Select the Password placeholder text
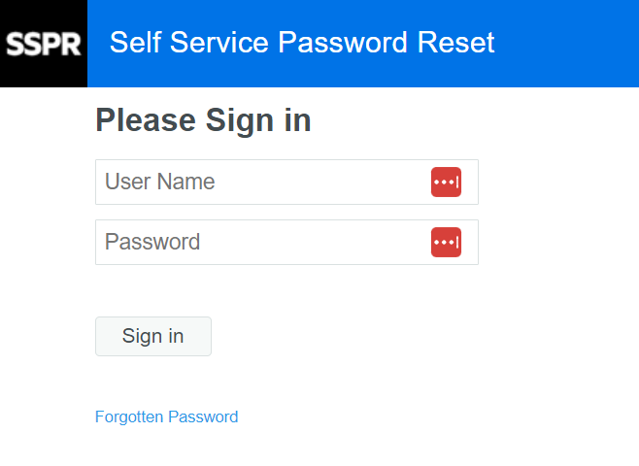This screenshot has width=639, height=466. pyautogui.click(x=152, y=242)
